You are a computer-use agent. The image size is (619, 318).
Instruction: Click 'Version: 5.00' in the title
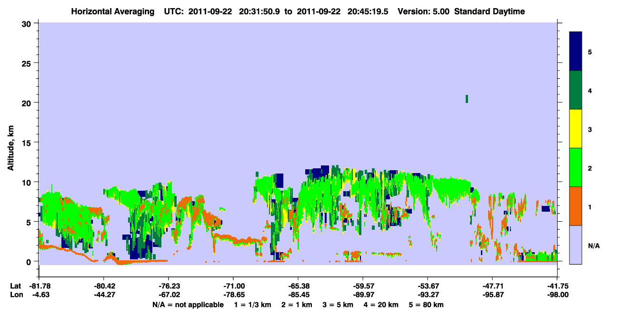[424, 12]
